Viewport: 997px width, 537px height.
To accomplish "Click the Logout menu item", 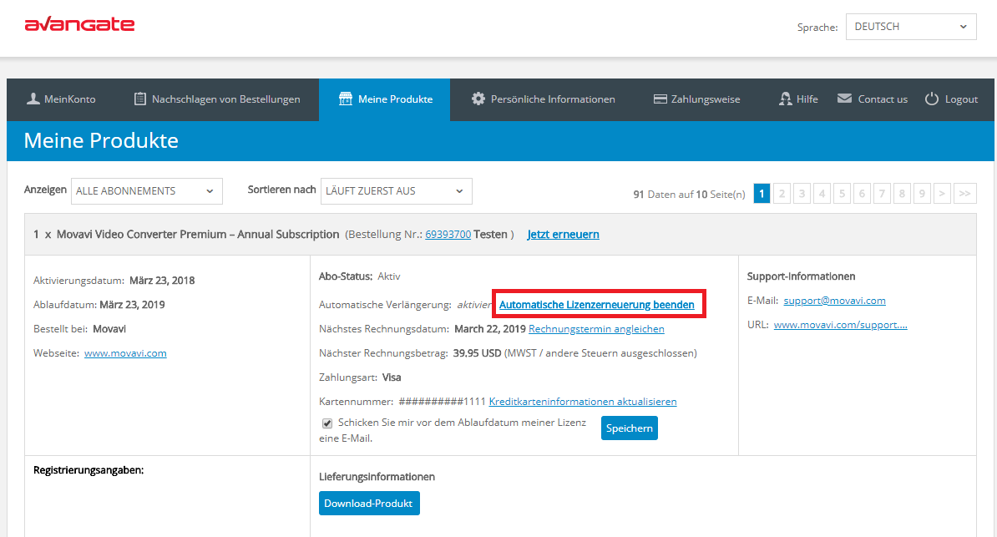I will [951, 99].
